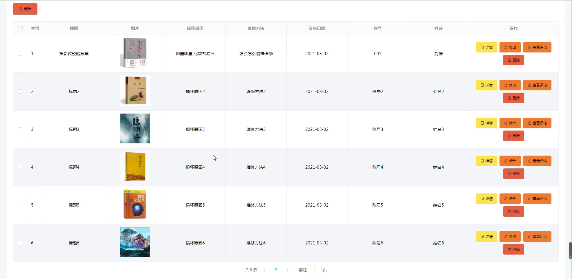Screen dimensions: 572x279
Task: Click the name cell 刘倩
Action: pyautogui.click(x=438, y=54)
